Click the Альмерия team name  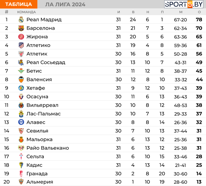pyautogui.click(x=40, y=182)
